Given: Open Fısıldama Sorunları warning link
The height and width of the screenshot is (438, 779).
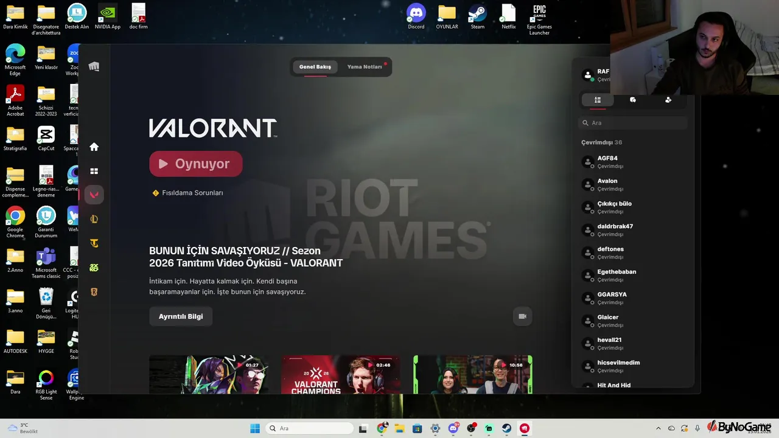Looking at the screenshot, I should 188,193.
